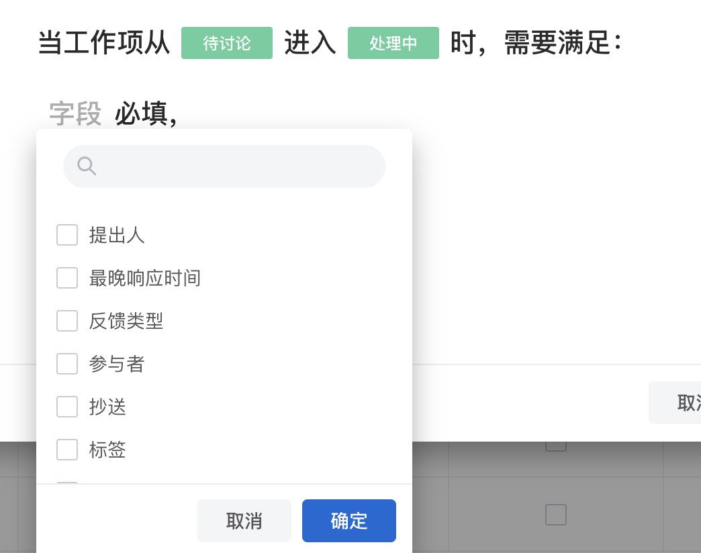Screen dimensions: 701x553
Task: Confirm selection with 确定 button
Action: click(x=349, y=521)
